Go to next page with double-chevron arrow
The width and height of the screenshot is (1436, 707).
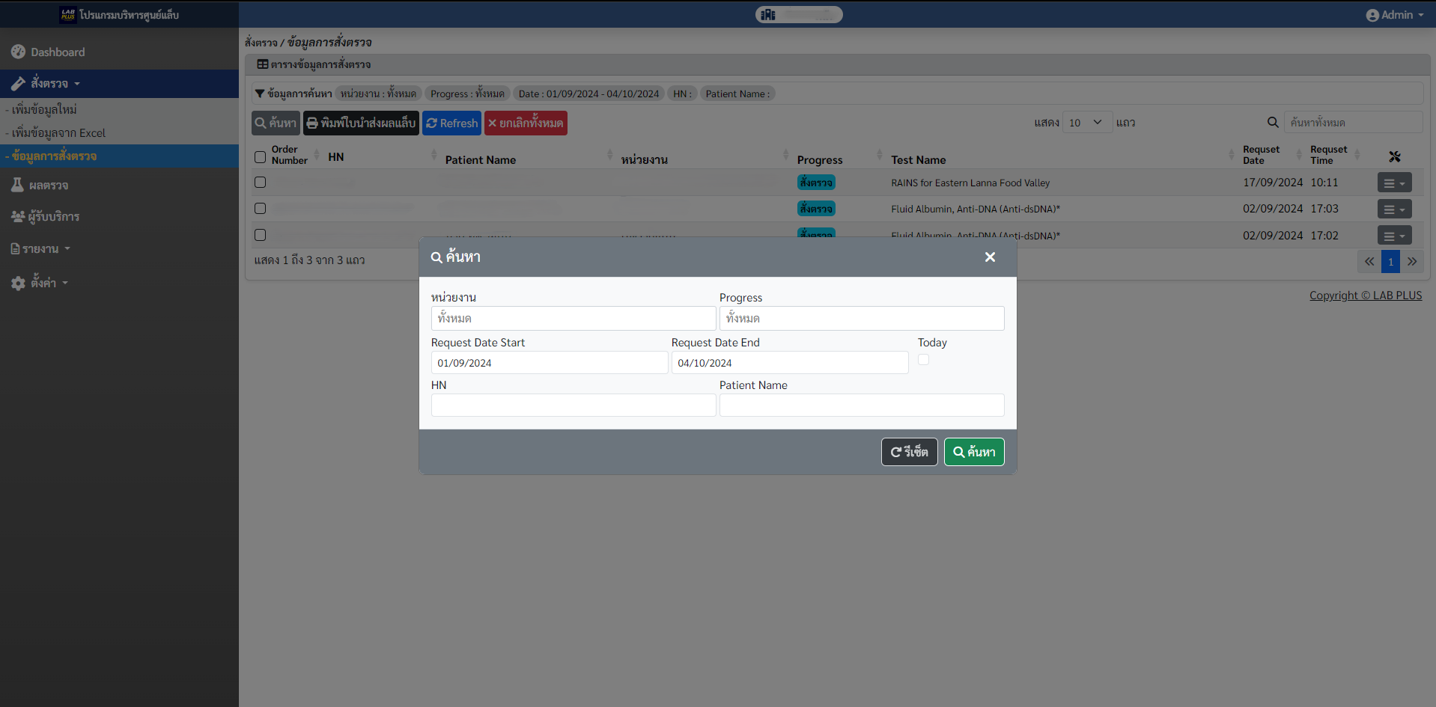pos(1412,262)
